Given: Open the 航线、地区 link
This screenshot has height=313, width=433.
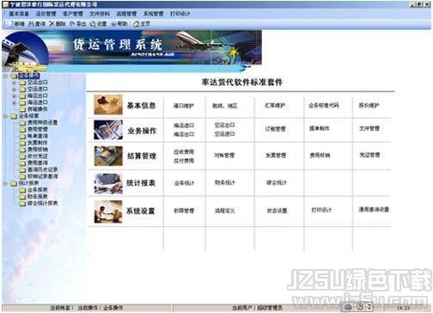Looking at the screenshot, I should tap(225, 106).
